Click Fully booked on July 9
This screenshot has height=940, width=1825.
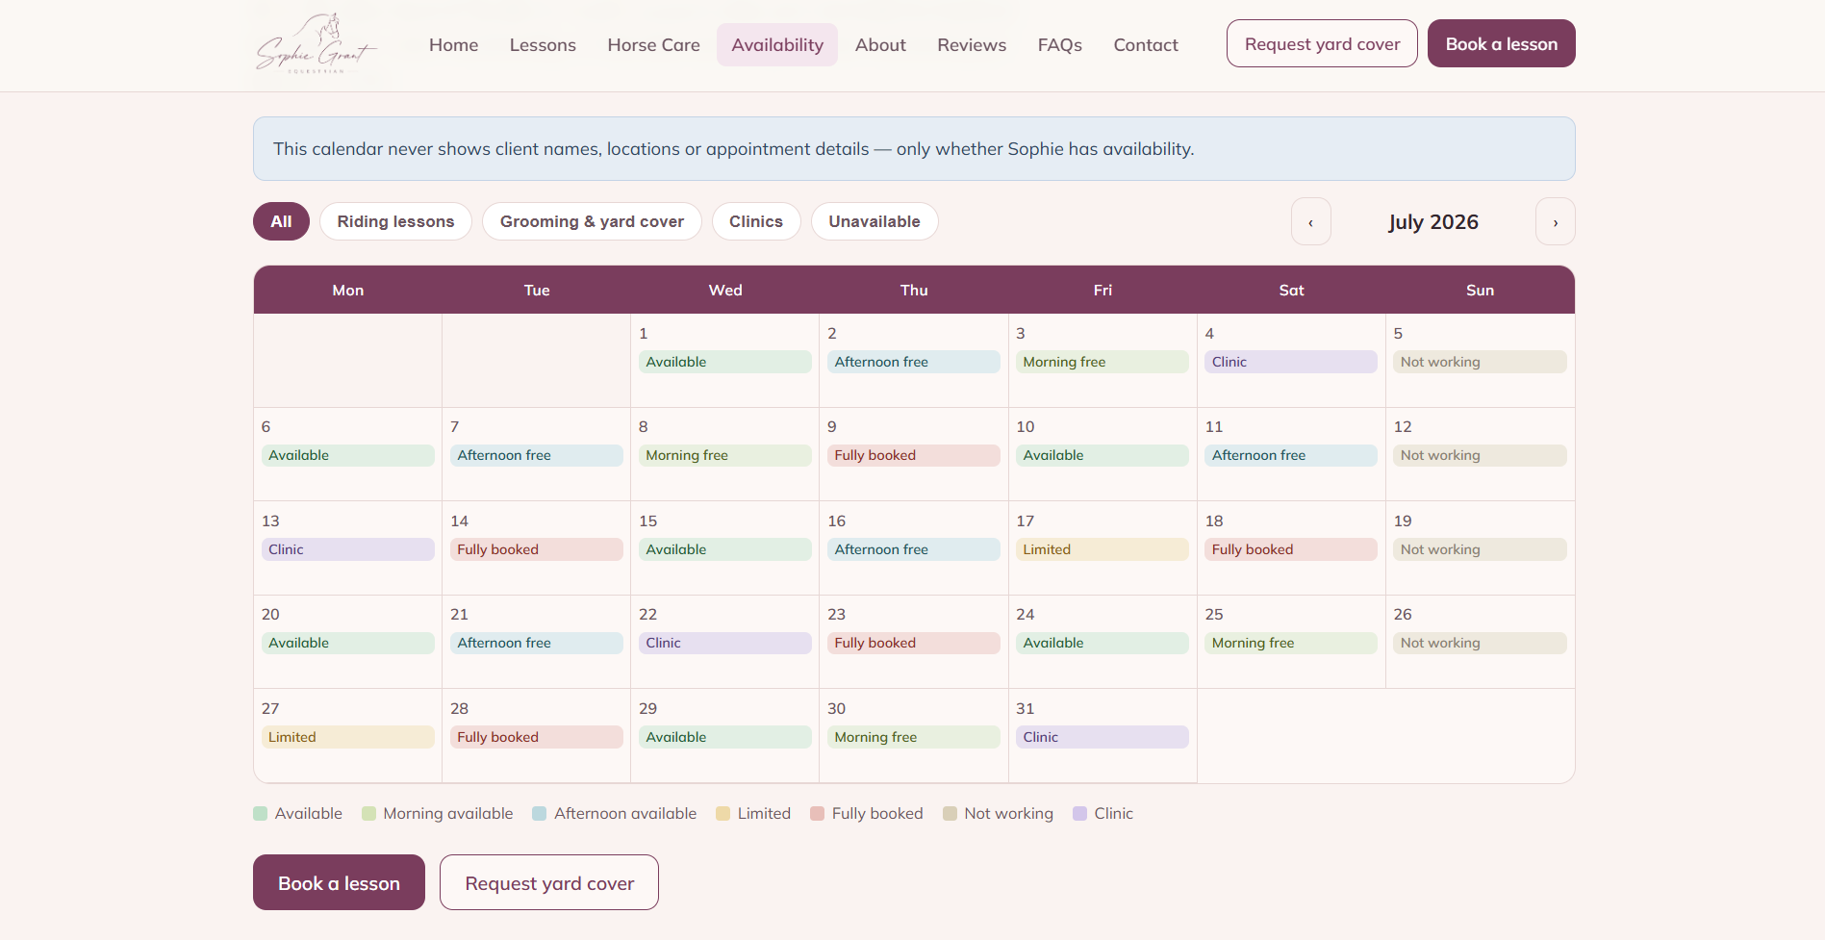click(x=913, y=455)
